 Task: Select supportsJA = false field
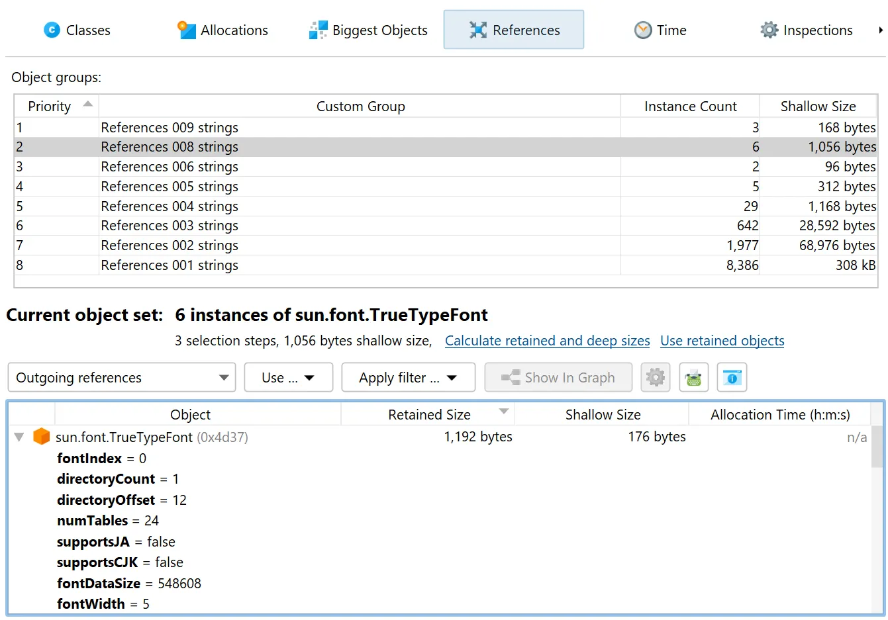click(x=116, y=542)
